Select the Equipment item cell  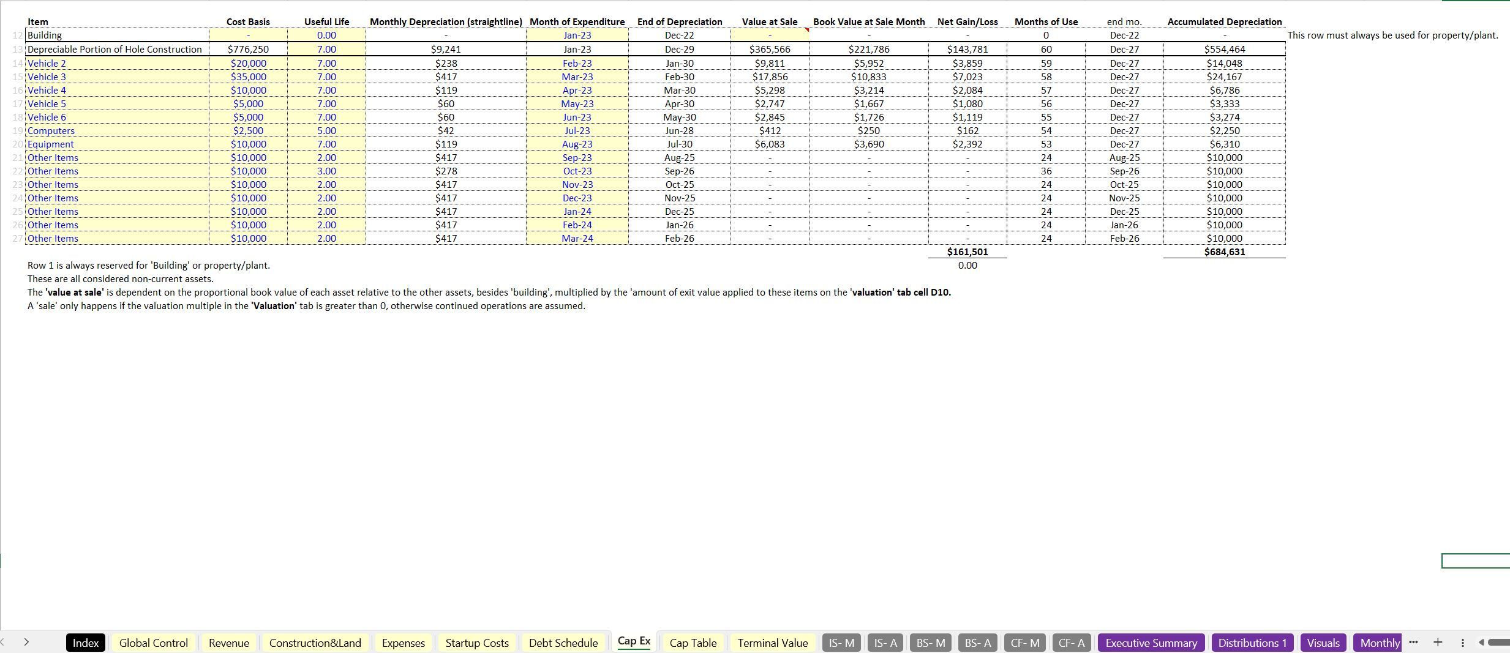(117, 144)
